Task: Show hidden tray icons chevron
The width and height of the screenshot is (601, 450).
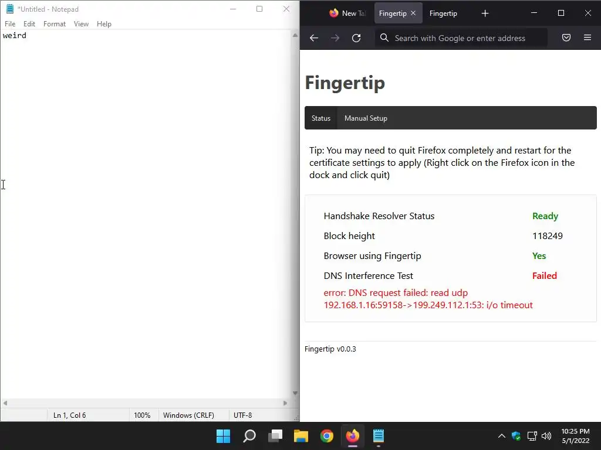Action: pyautogui.click(x=501, y=436)
